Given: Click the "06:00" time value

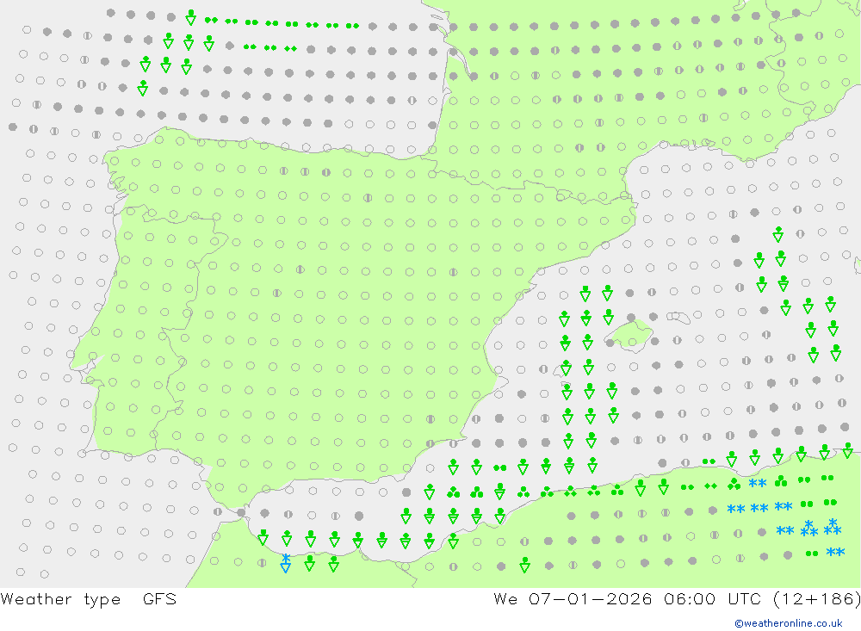Looking at the screenshot, I should pos(689,598).
